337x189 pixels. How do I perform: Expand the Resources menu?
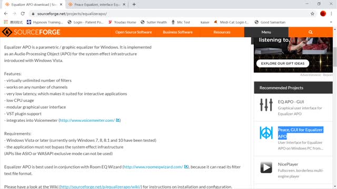coord(222,32)
